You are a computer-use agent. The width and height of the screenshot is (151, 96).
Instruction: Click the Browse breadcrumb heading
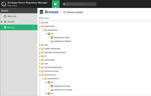(52, 12)
